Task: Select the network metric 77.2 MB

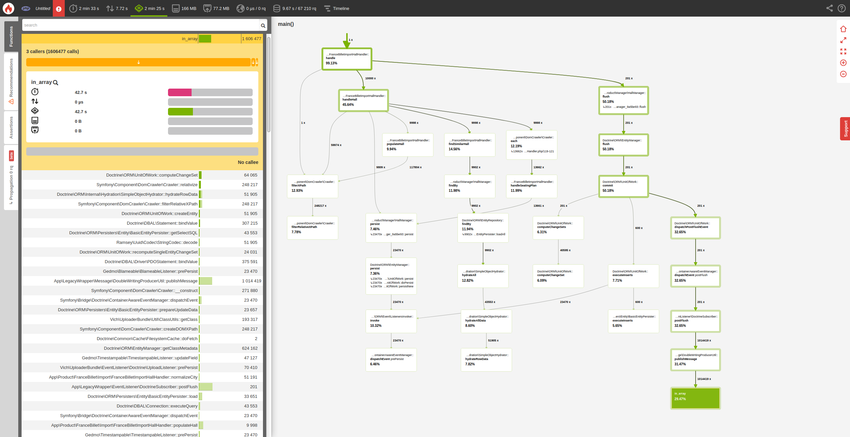Action: pos(216,9)
